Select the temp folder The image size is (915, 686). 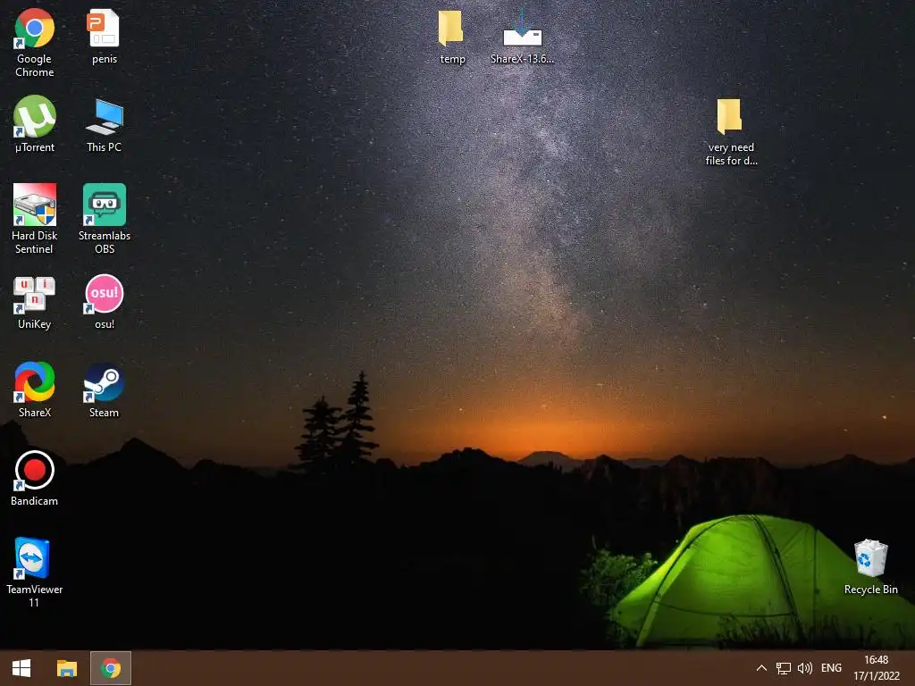(452, 38)
